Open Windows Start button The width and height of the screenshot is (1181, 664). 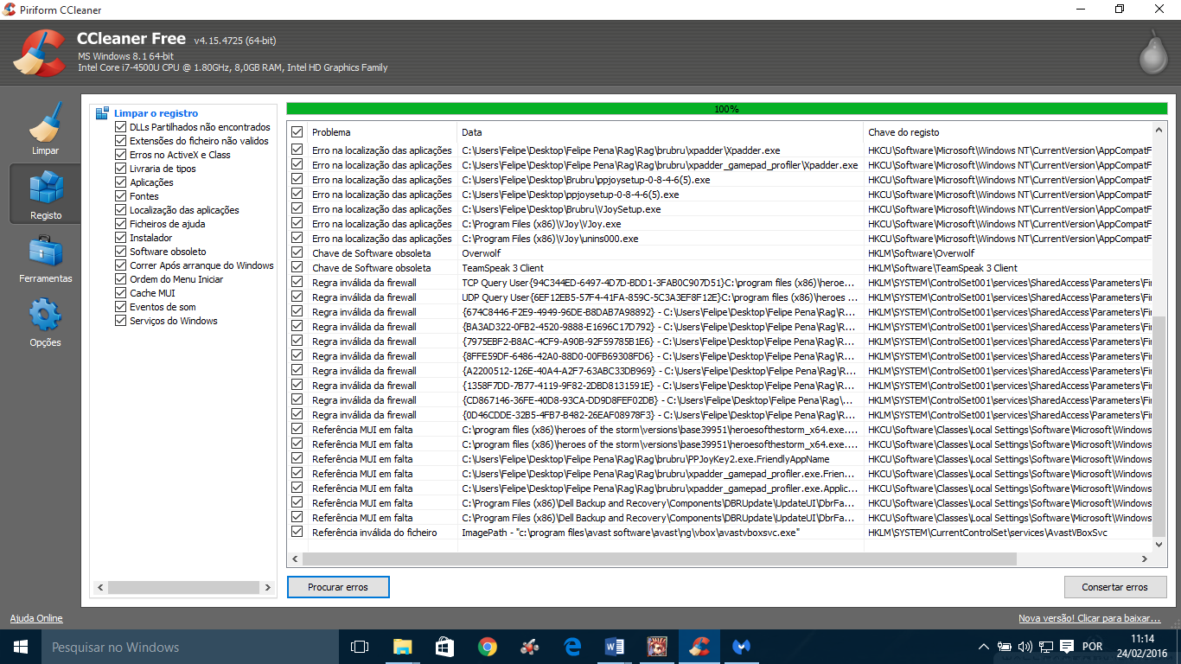pyautogui.click(x=20, y=647)
